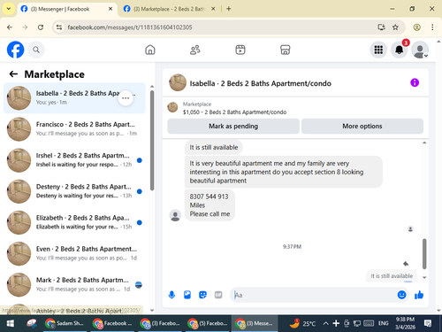Open the Irshel conversation
This screenshot has width=442, height=332.
coord(74,160)
